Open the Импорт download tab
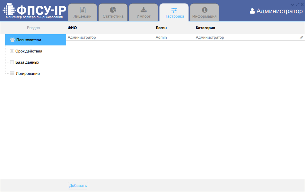Screen dimensions: 305x192 [144, 13]
